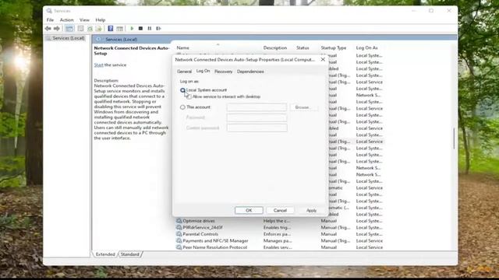Select Services (Local) in the console tree
499x280 pixels.
tap(69, 38)
